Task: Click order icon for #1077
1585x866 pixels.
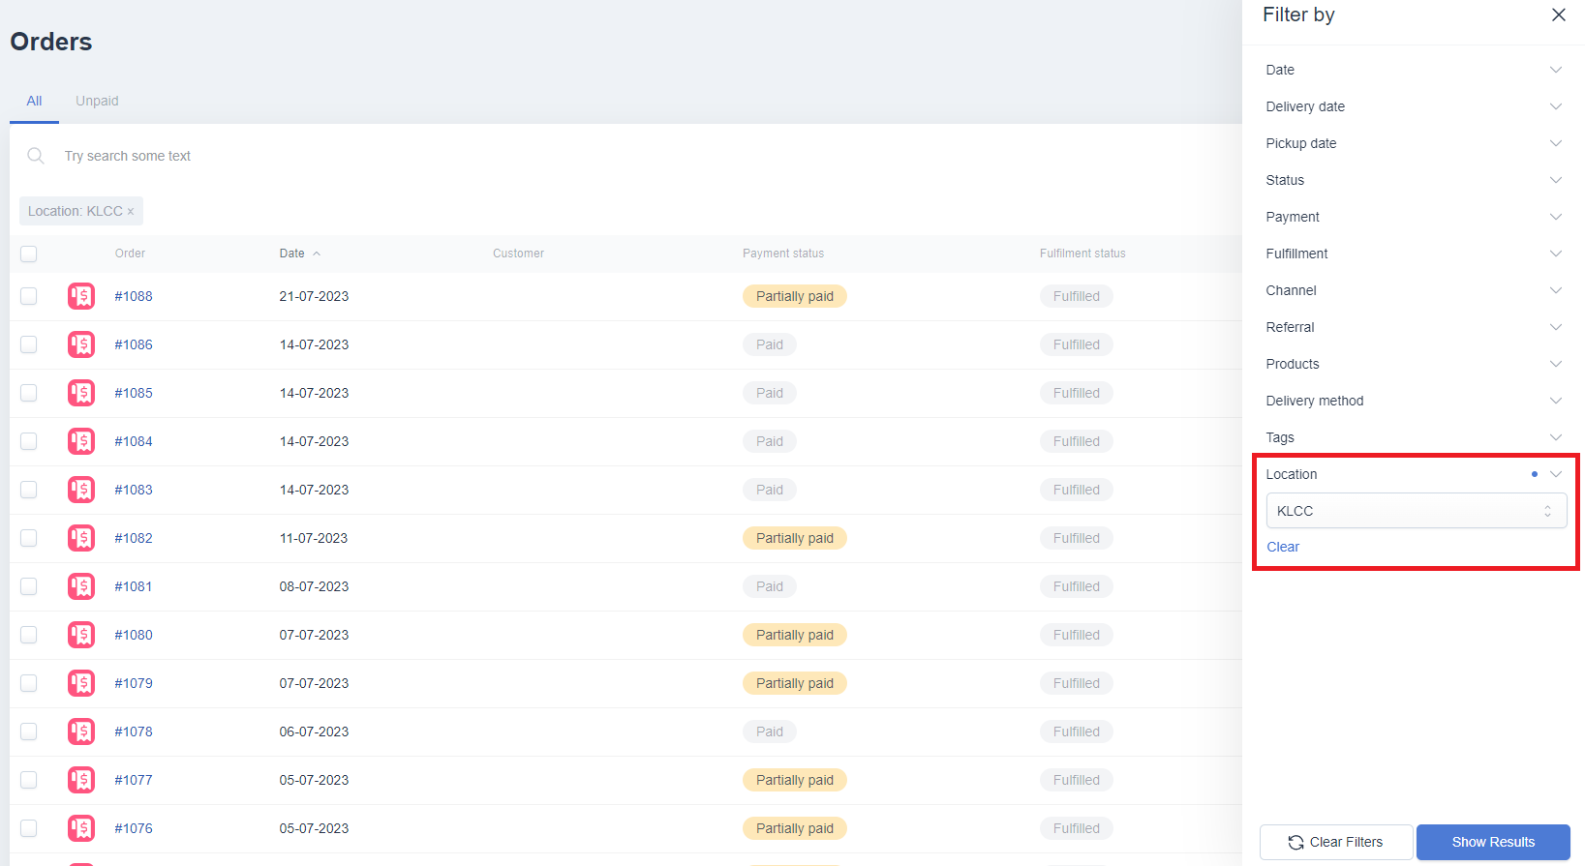Action: (81, 780)
